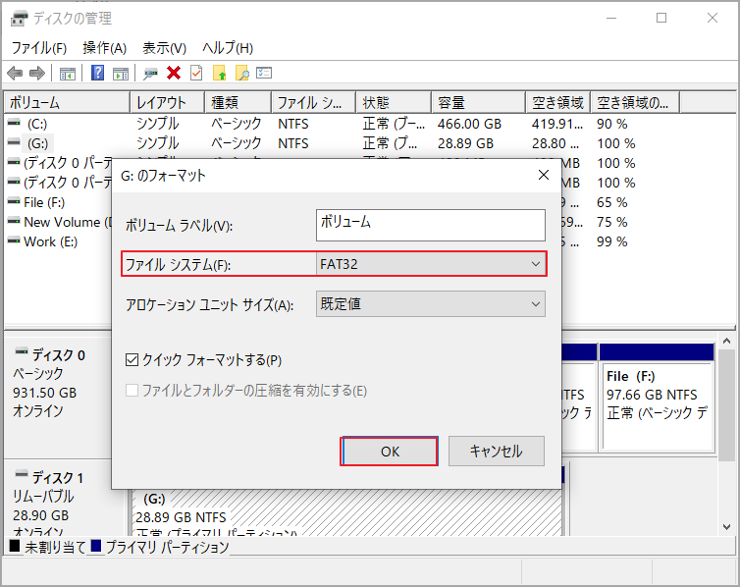
Task: Click the 種類 column header
Action: (x=238, y=102)
